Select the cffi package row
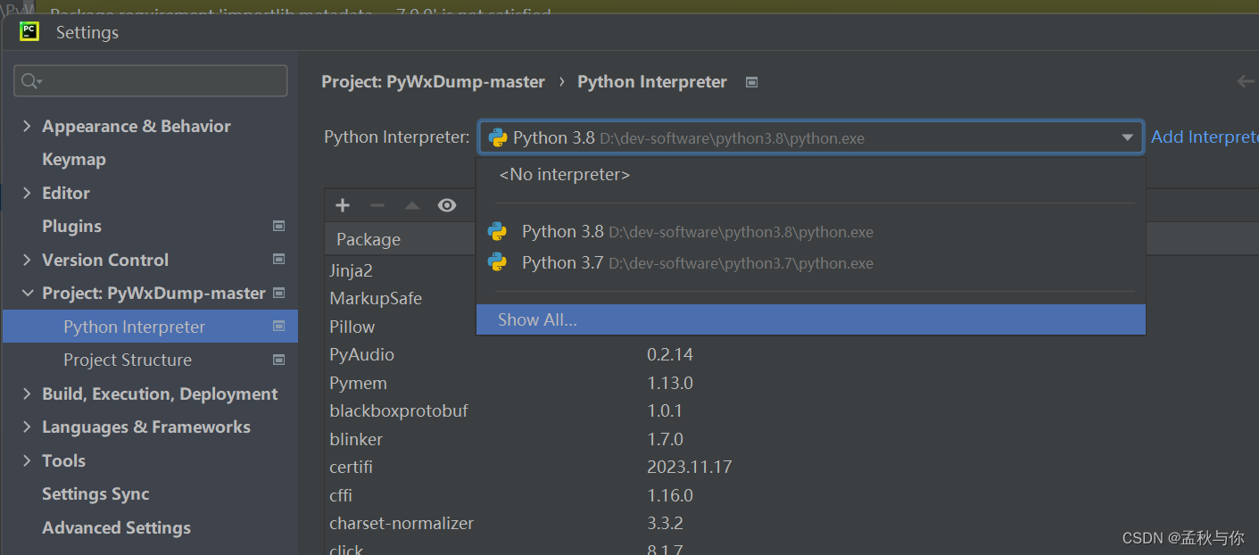 click(x=341, y=495)
